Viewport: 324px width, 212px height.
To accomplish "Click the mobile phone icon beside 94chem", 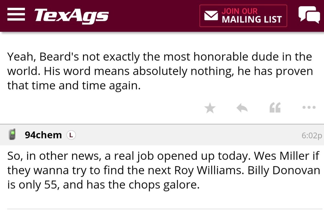I will click(x=13, y=135).
